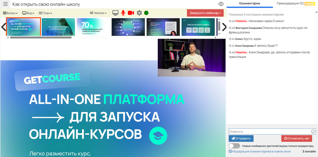Switch to the Комментарии tab
The width and height of the screenshot is (318, 157).
pos(250,3)
